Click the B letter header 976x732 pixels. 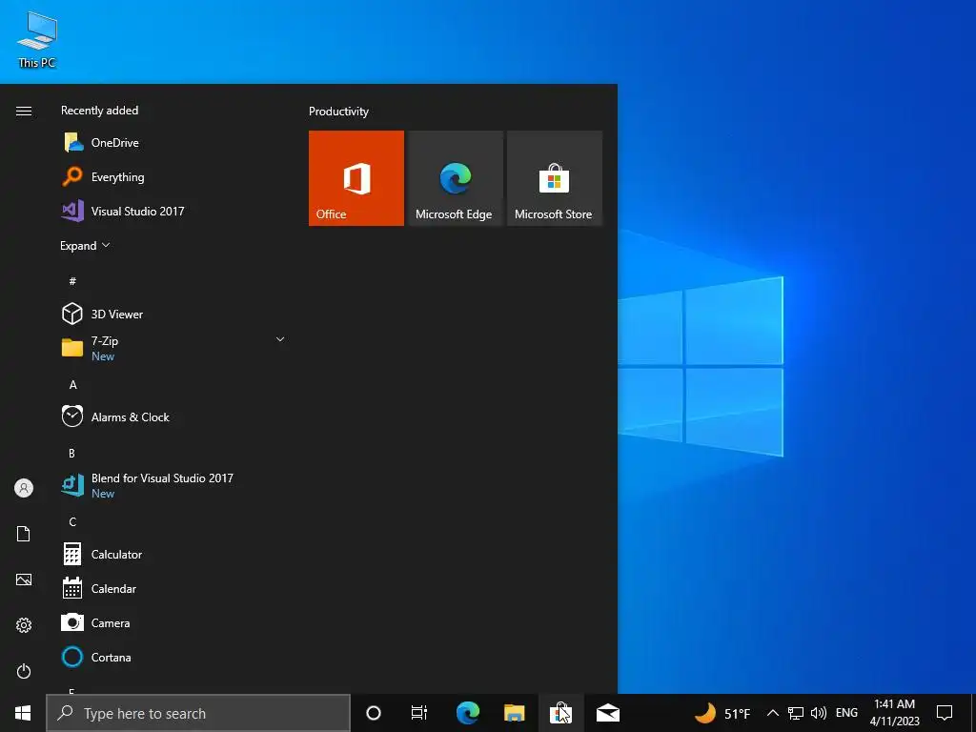(71, 453)
